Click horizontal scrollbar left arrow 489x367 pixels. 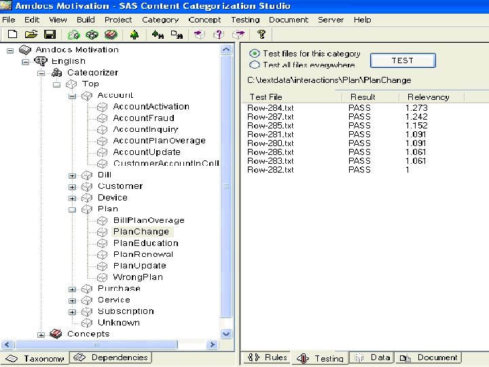(7, 345)
